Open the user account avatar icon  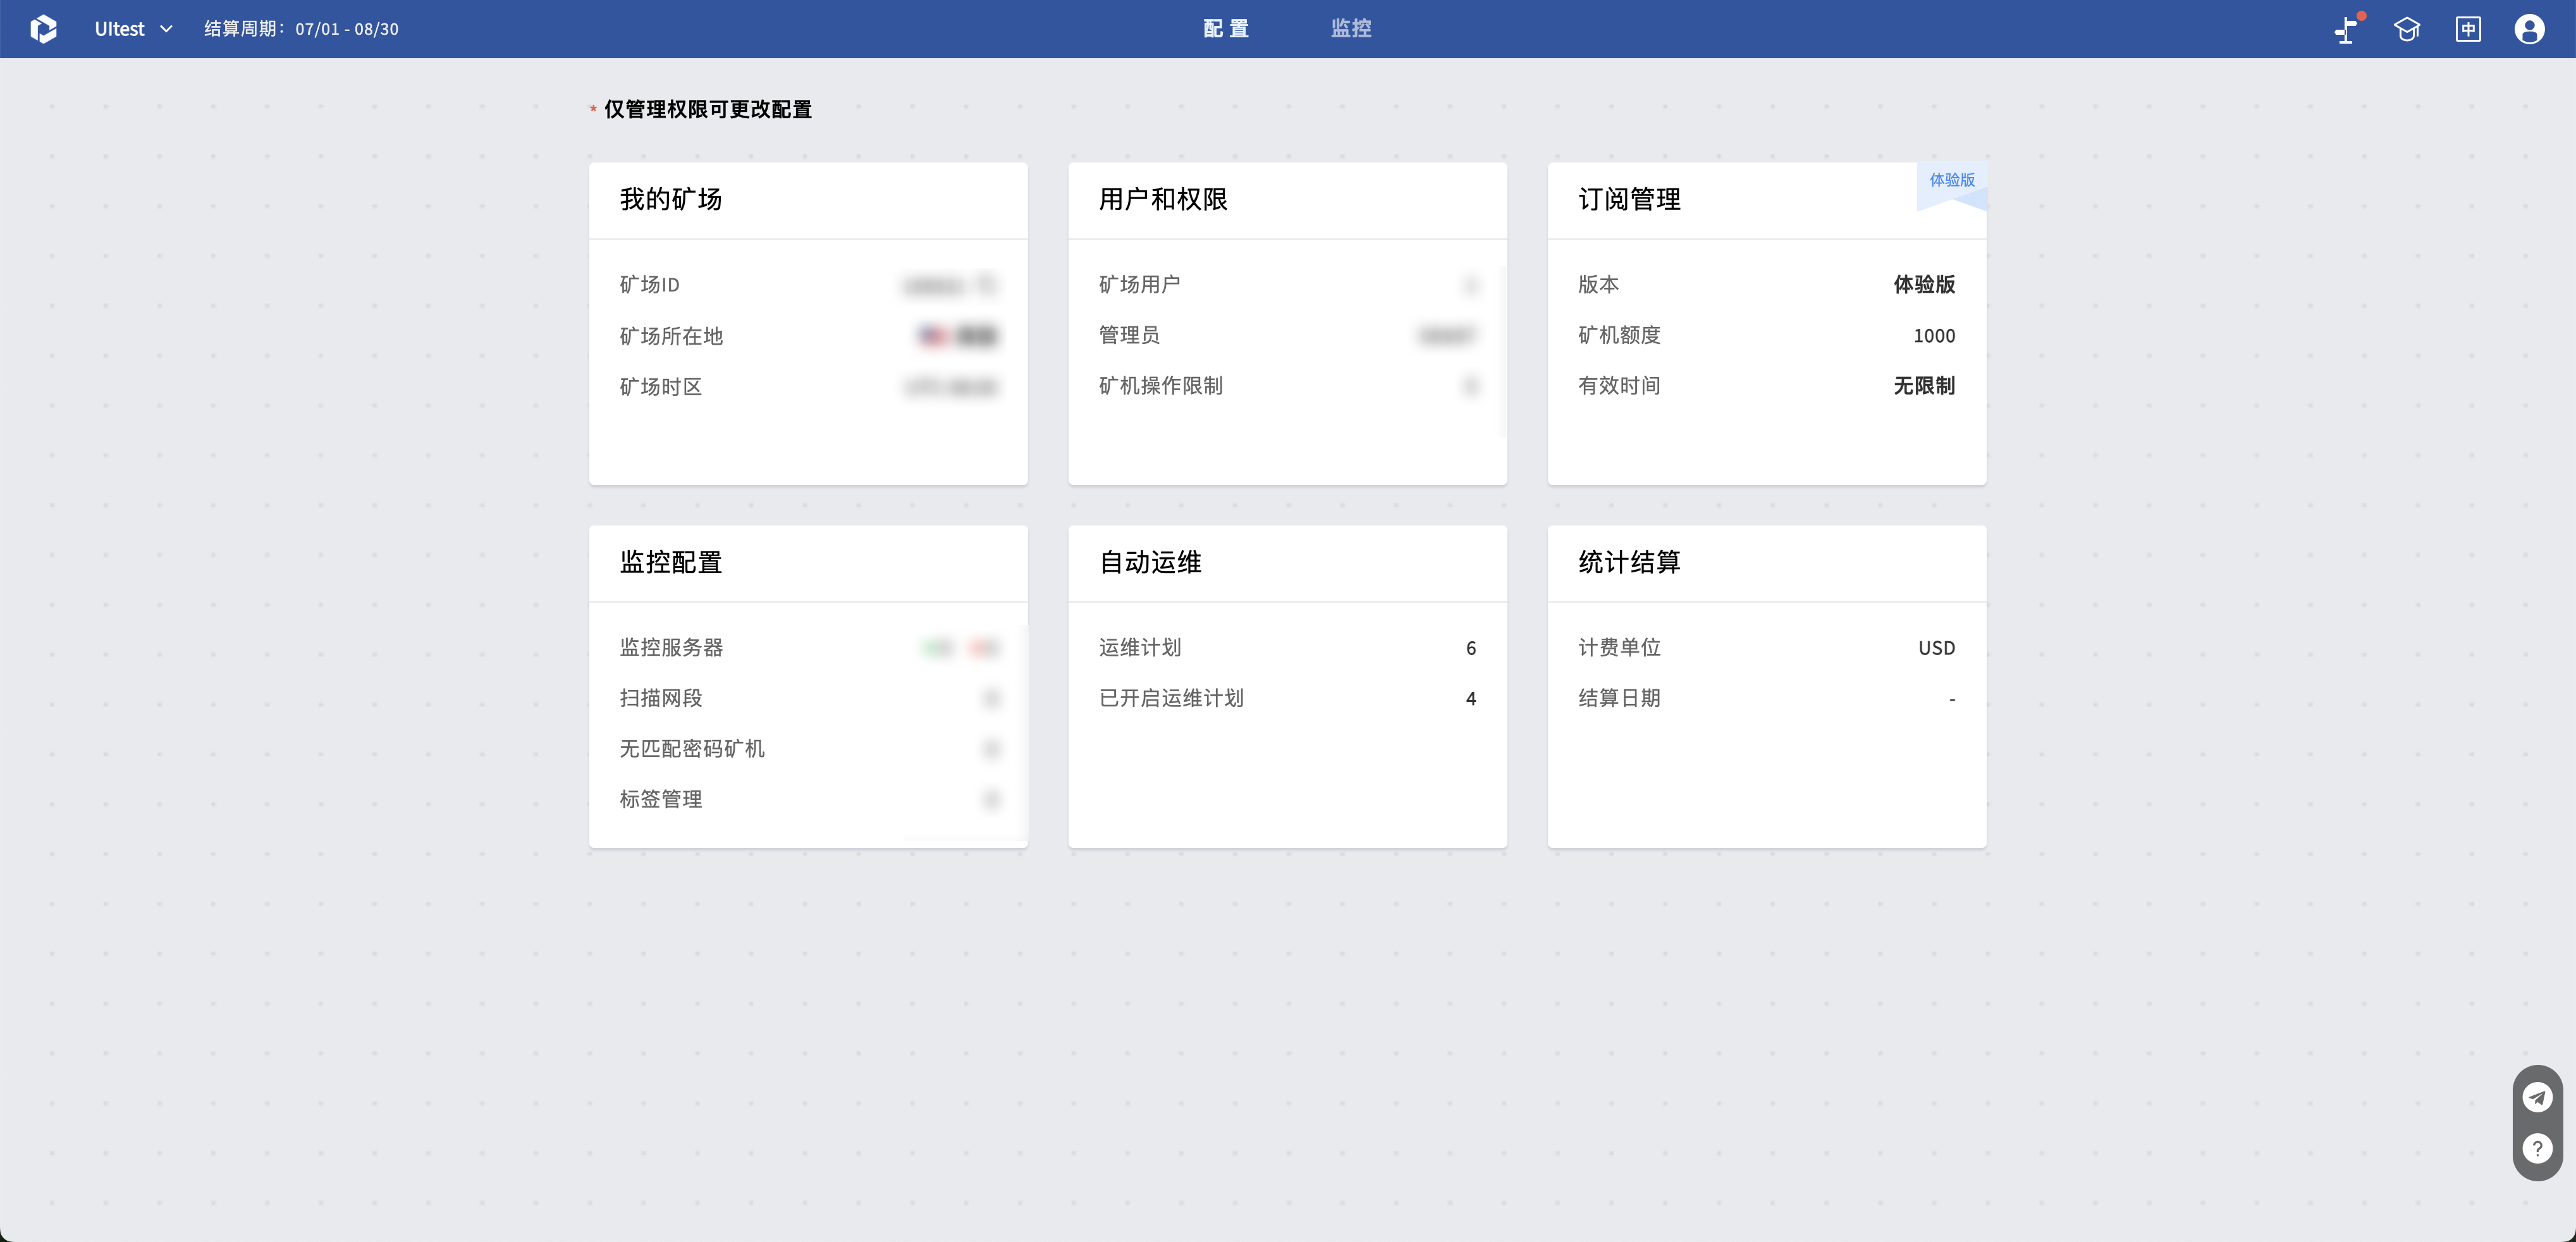click(2529, 29)
